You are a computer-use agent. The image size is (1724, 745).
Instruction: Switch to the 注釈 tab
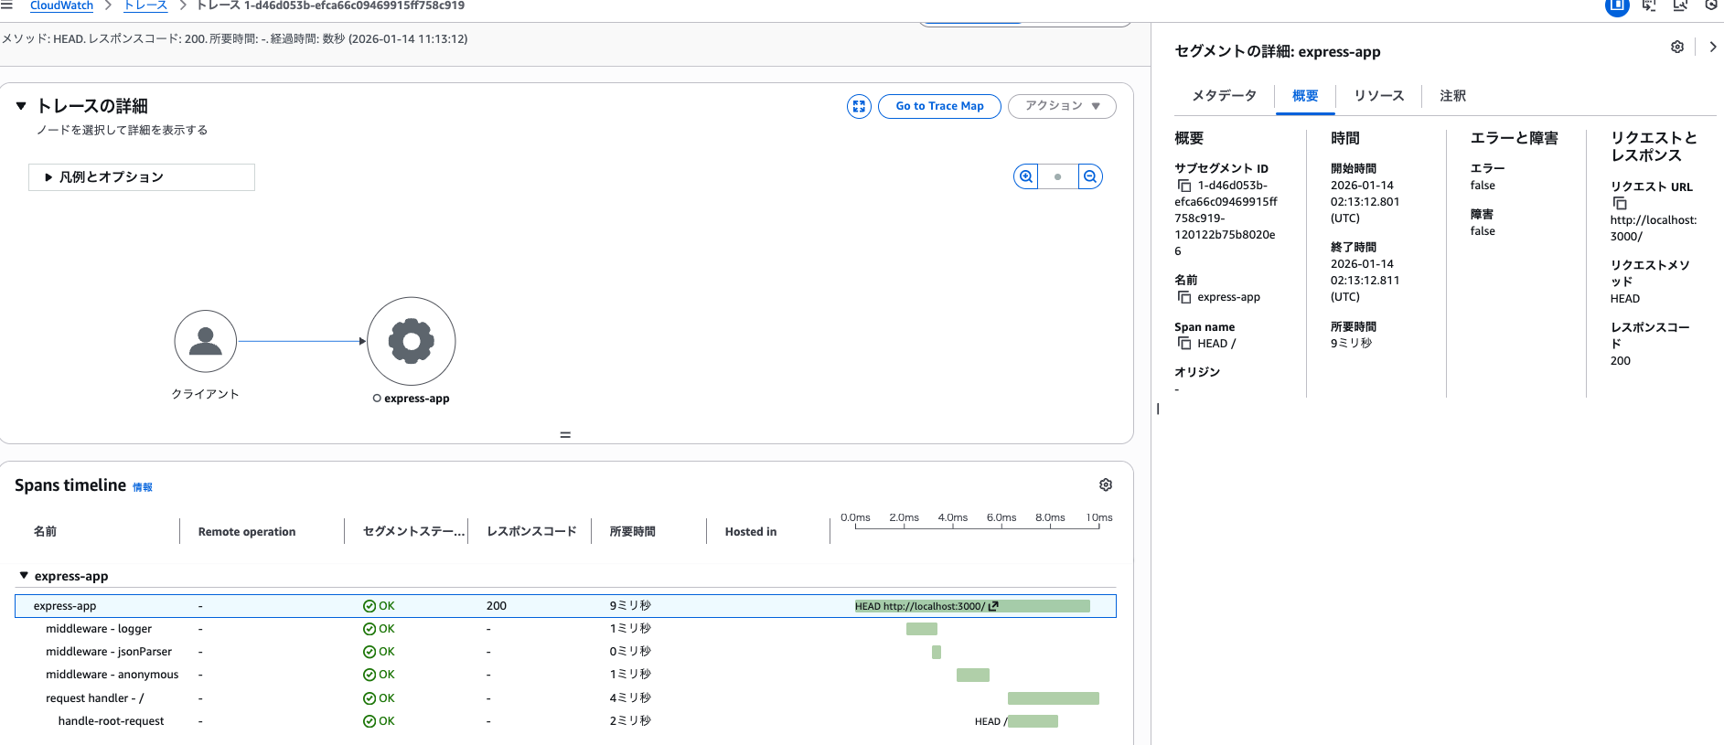1452,96
